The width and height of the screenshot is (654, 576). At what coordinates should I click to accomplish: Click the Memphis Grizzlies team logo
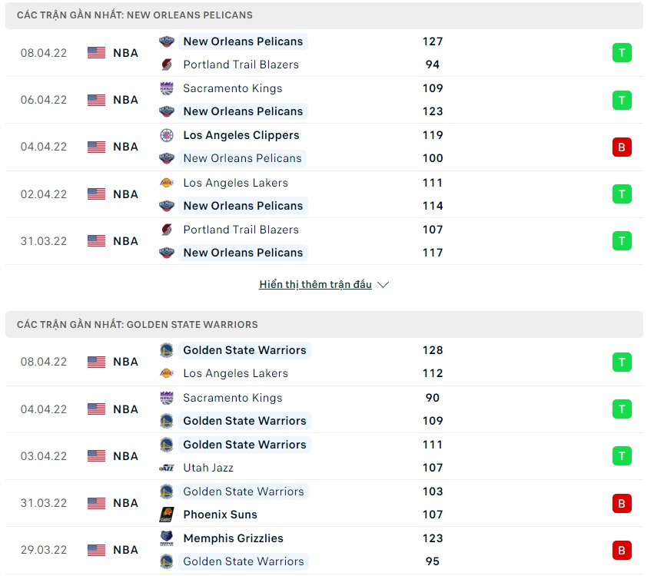click(167, 538)
